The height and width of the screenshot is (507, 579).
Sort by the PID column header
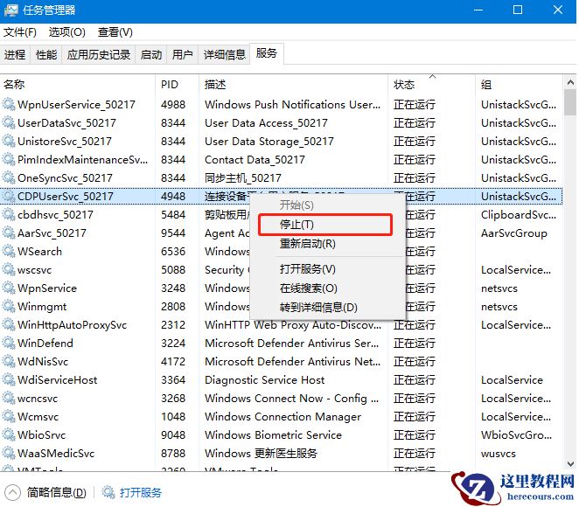(178, 85)
